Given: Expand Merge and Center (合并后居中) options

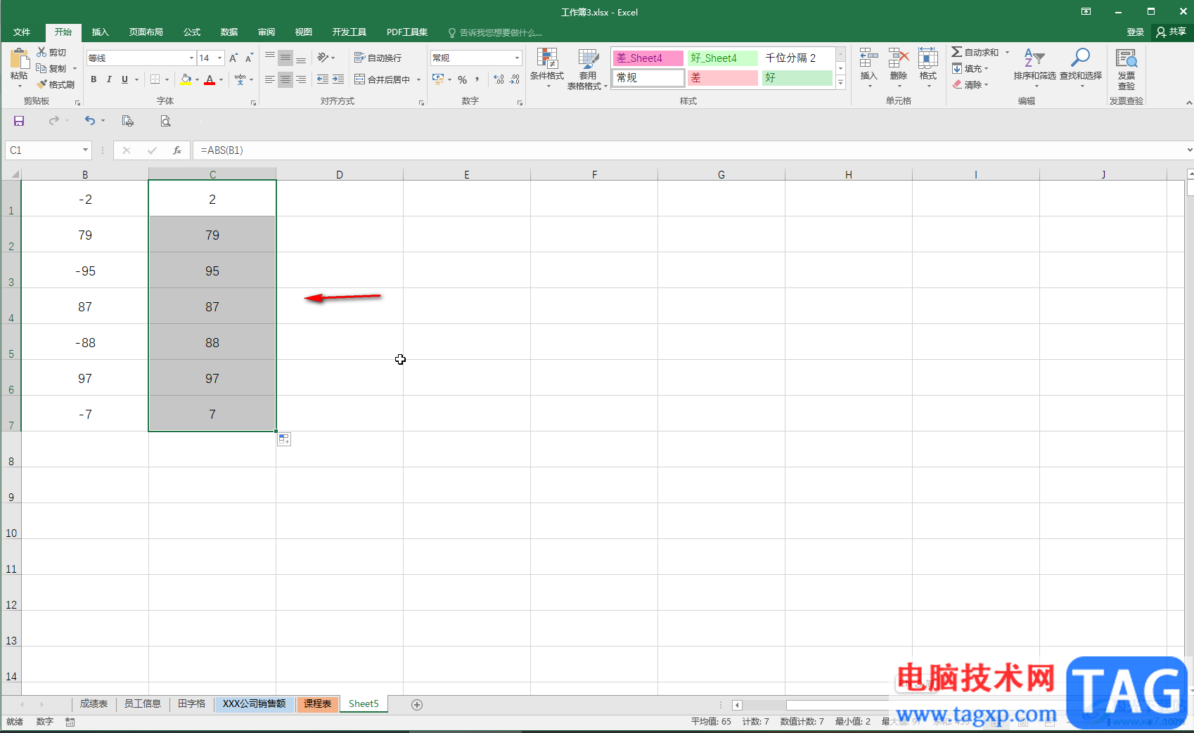Looking at the screenshot, I should [x=418, y=79].
